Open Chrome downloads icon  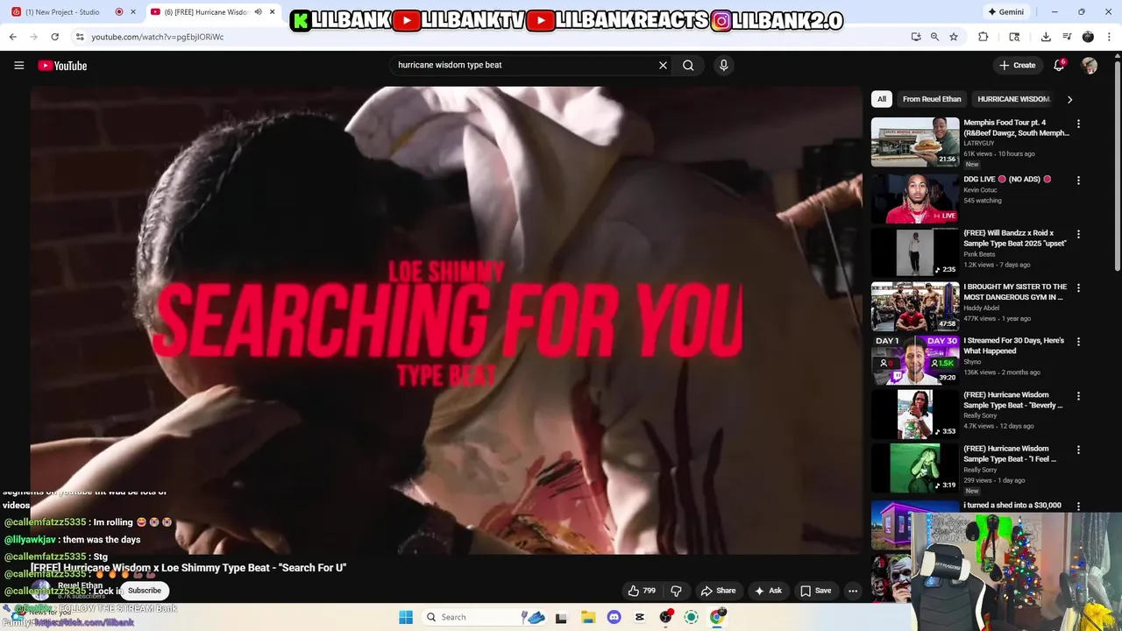coord(1046,37)
